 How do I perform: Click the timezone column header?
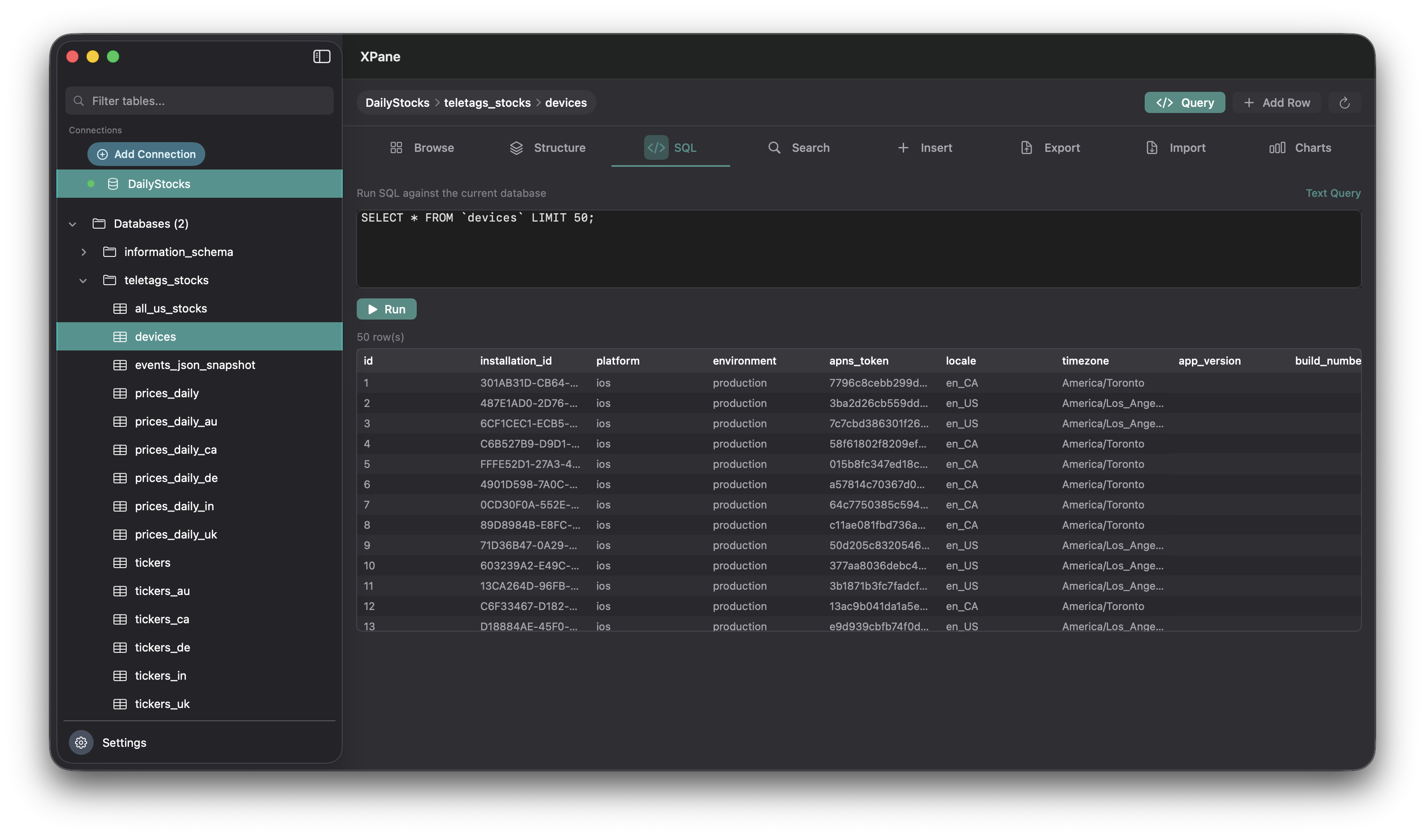[x=1085, y=361]
